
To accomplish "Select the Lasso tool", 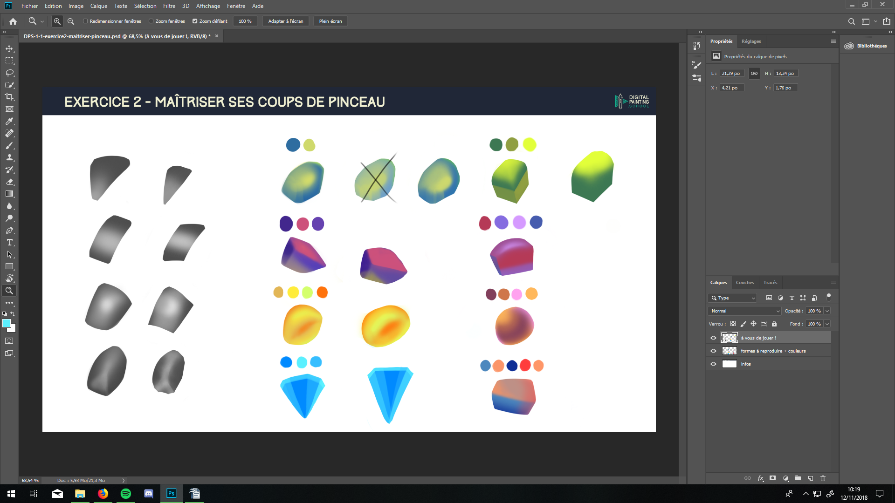I will 9,73.
